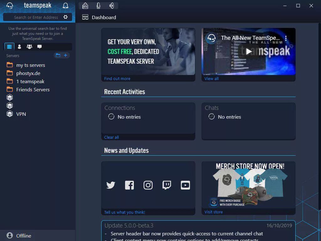321x241 pixels.
Task: Add a new server folder
Action: click(58, 55)
